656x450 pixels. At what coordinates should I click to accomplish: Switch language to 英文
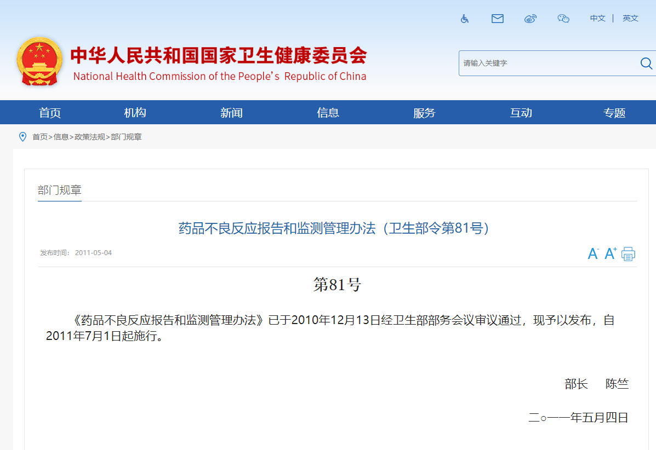(x=630, y=19)
